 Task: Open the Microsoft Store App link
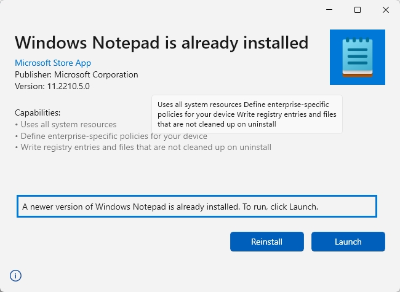pos(53,63)
